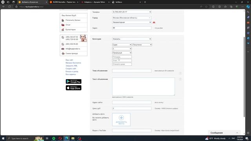Viewport: 251px width, 141px height.
Task: Open the notification center icon
Action: click(x=247, y=138)
